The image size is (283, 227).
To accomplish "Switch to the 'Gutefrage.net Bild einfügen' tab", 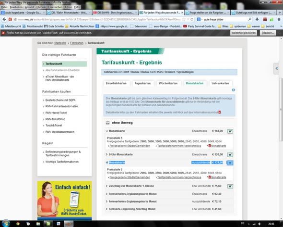I will coord(254,13).
